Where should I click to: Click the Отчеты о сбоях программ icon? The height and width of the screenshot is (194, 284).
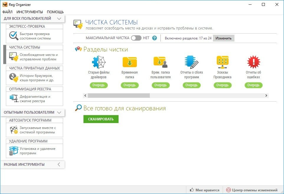pyautogui.click(x=192, y=62)
